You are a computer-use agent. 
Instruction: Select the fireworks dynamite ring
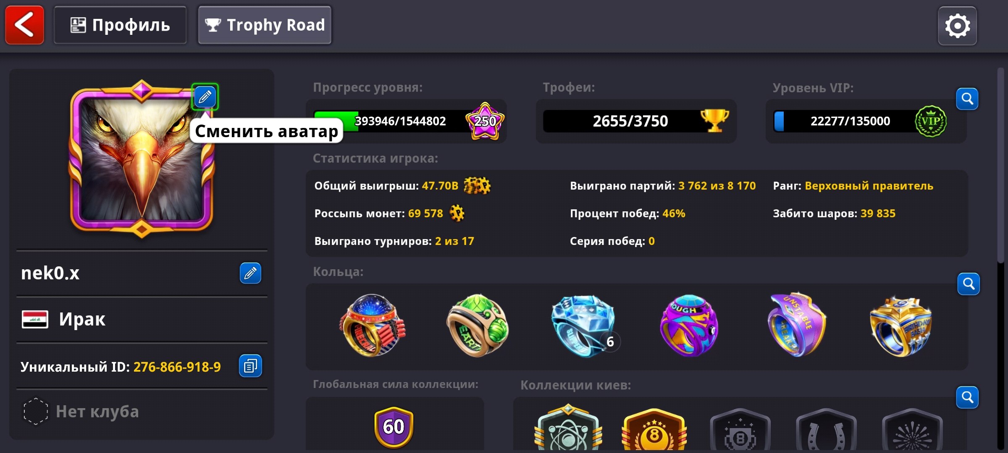point(372,325)
